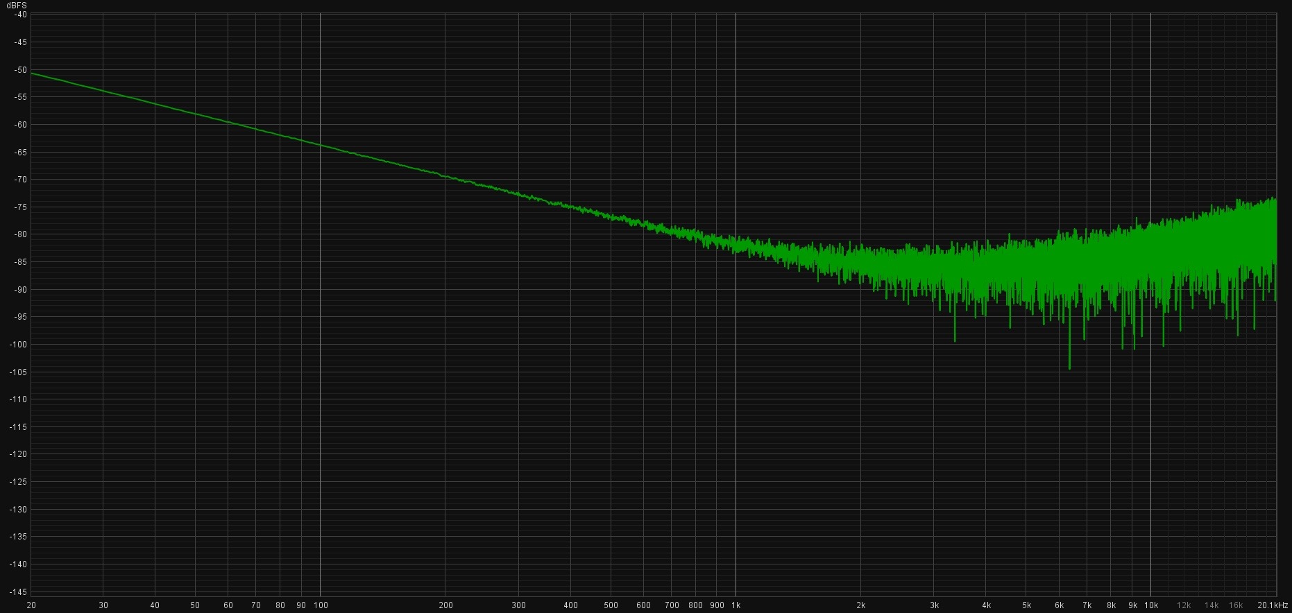Viewport: 1292px width, 613px height.
Task: Select the -90 level axis label
Action: [20, 290]
